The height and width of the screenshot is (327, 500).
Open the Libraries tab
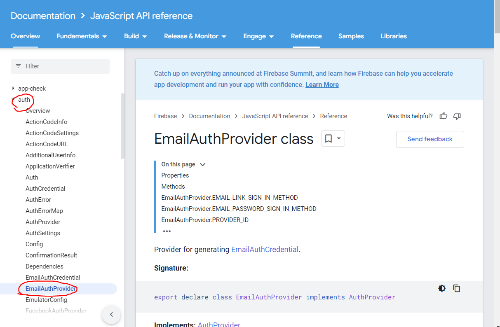394,36
